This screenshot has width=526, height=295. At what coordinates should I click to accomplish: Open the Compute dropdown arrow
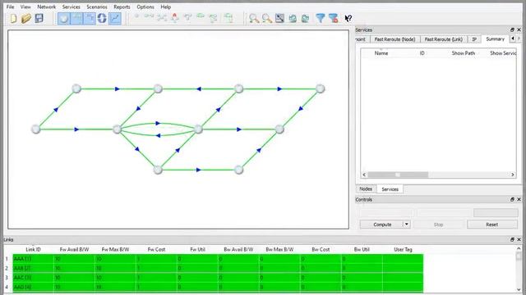point(407,225)
